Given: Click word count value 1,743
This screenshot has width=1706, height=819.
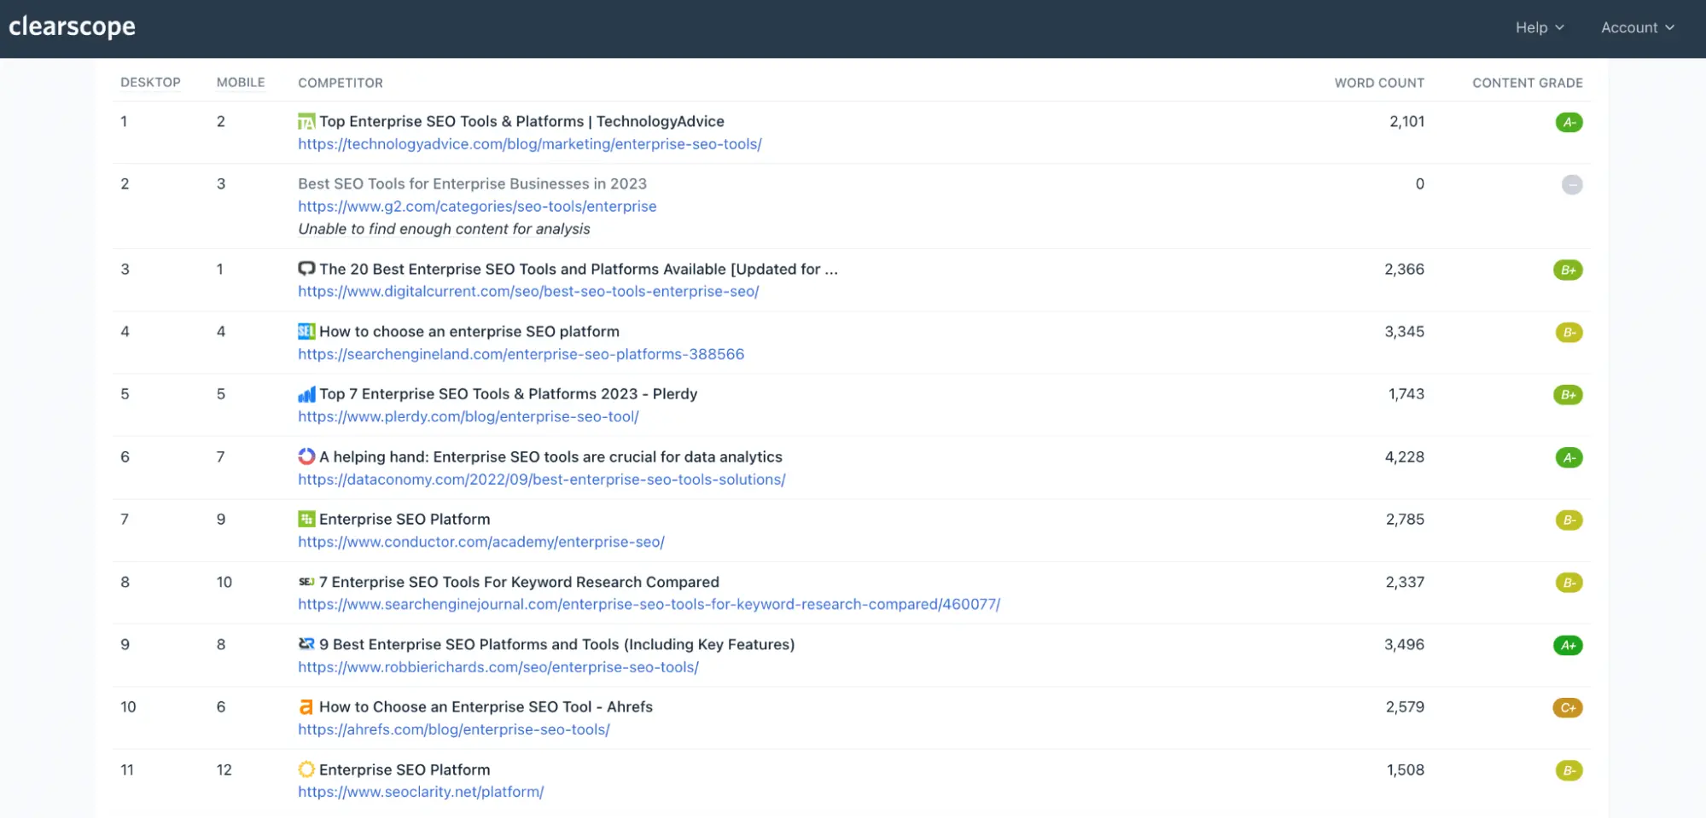Looking at the screenshot, I should pos(1406,393).
